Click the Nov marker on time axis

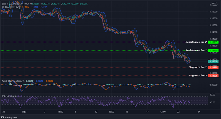click(25, 112)
